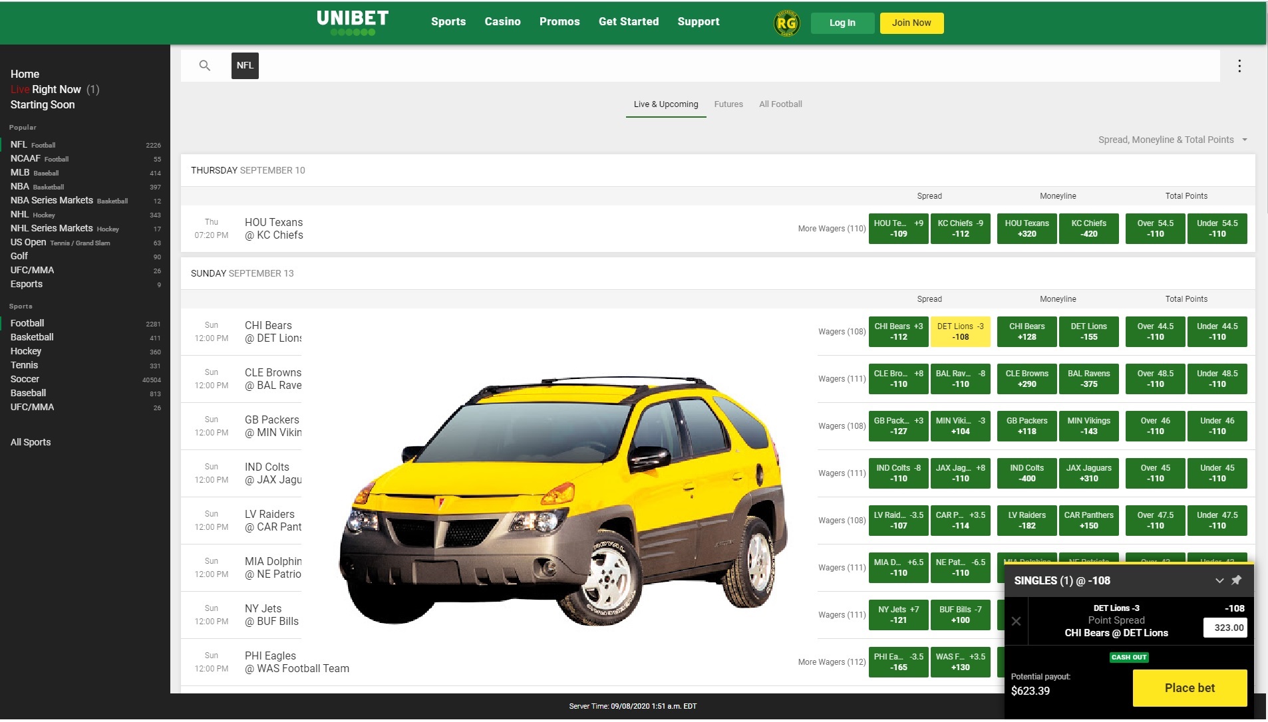Edit the 323.00 stake field

(1225, 628)
